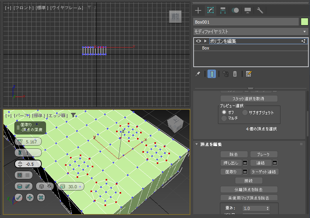310x218 pixels.
Task: Open the Motion command panel tab
Action: [235, 10]
